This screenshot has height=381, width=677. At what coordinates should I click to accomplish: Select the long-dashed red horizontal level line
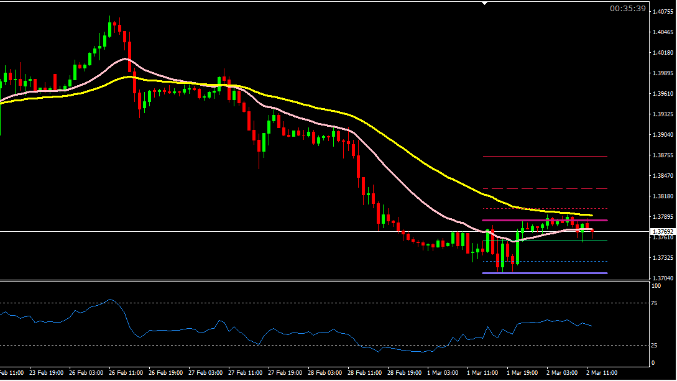pyautogui.click(x=545, y=188)
